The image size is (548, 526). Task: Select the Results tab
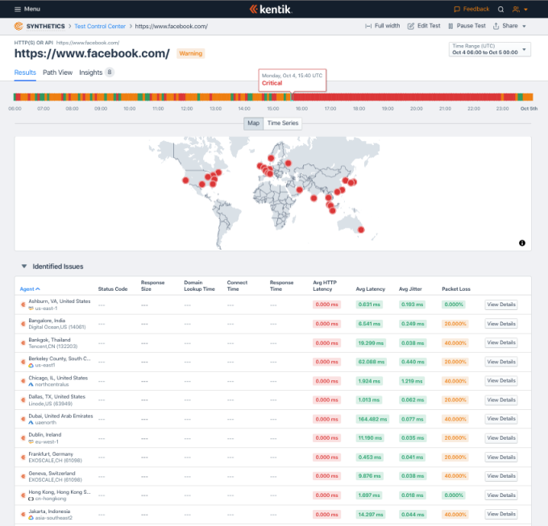[x=25, y=72]
